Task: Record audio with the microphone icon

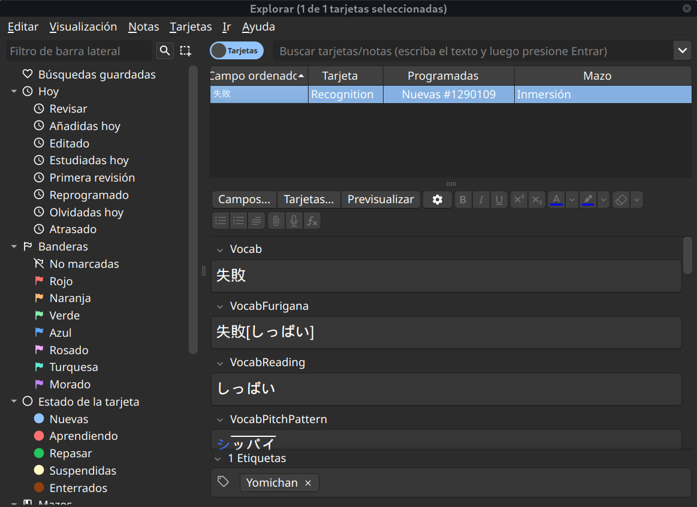Action: (294, 221)
